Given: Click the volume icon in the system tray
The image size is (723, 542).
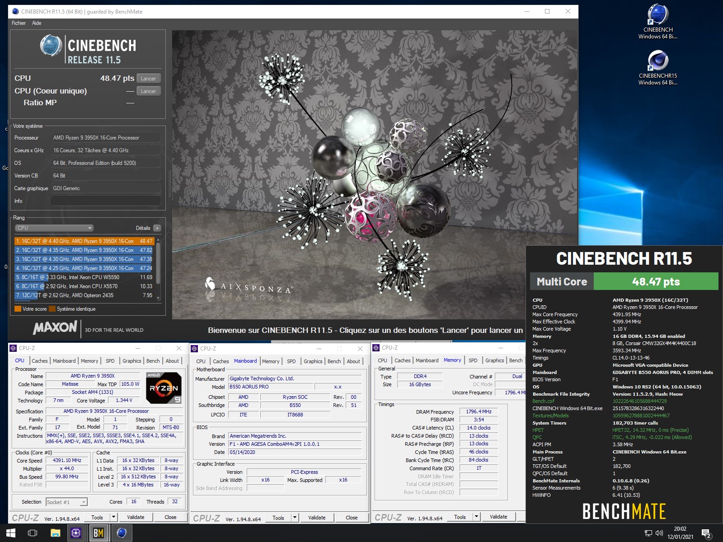Looking at the screenshot, I should pyautogui.click(x=659, y=533).
